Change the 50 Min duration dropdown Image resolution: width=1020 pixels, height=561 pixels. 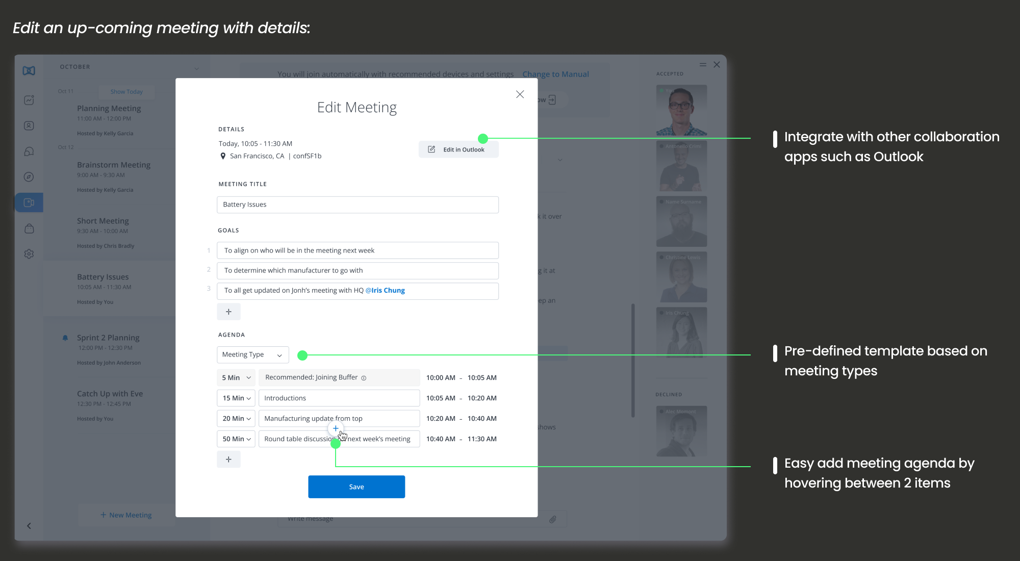click(x=236, y=439)
